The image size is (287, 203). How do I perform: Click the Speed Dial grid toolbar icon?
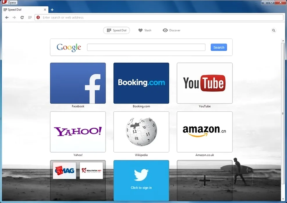tap(30, 17)
